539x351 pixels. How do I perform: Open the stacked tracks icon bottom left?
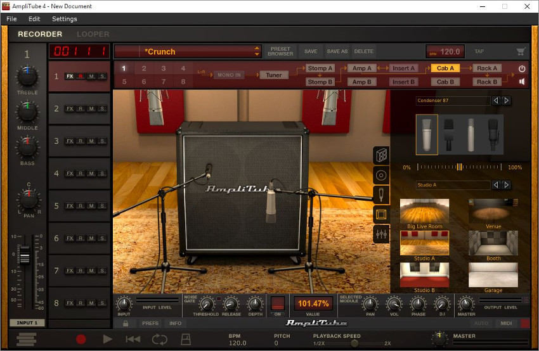[27, 339]
